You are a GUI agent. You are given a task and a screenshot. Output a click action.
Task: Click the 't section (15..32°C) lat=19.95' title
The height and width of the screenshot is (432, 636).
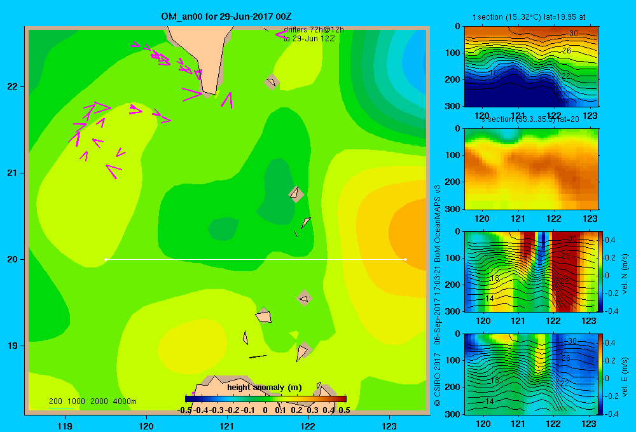point(529,17)
